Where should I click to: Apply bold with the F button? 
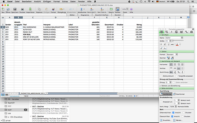click(161, 44)
